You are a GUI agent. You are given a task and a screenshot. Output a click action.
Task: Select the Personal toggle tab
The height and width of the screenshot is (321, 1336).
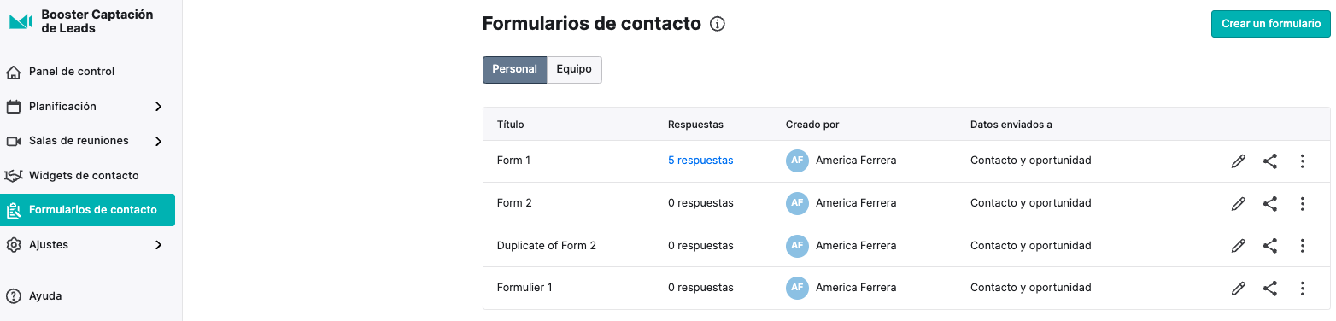click(514, 70)
